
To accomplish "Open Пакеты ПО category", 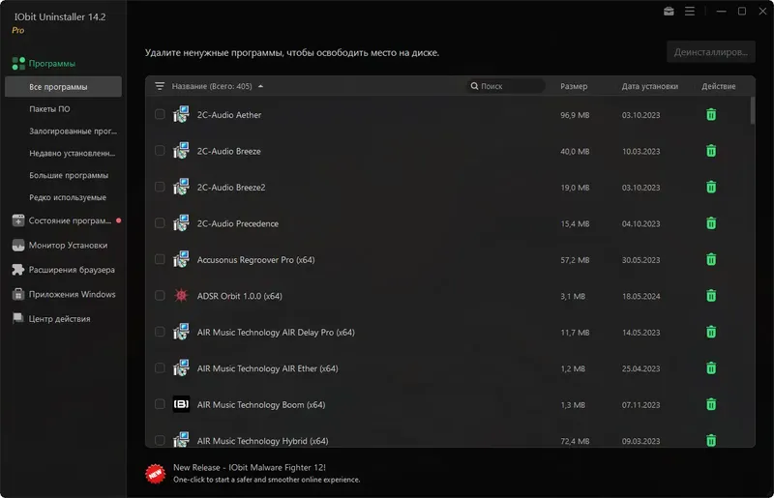I will [x=49, y=109].
